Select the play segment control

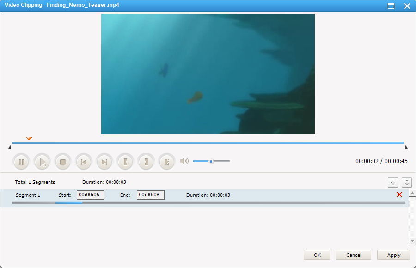[42, 162]
